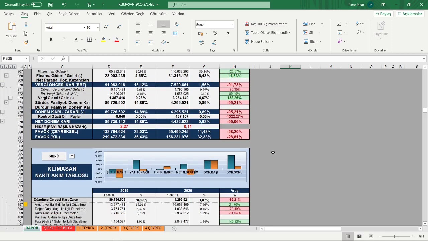This screenshot has height=241, width=428.
Task: Click the Merge and Center icon
Action: (175, 33)
